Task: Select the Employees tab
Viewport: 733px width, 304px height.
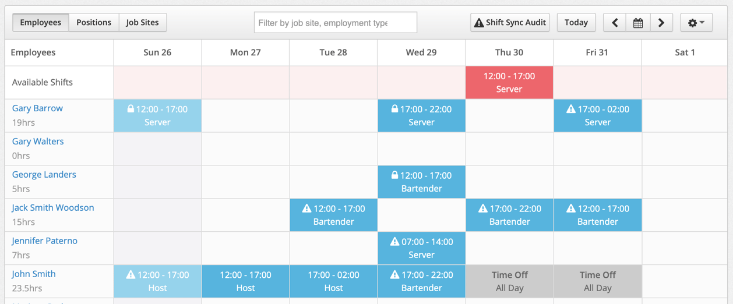Action: [x=41, y=23]
